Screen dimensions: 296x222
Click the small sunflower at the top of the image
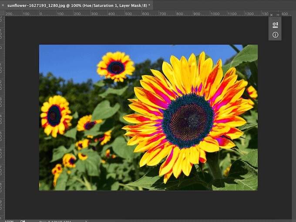(x=116, y=67)
